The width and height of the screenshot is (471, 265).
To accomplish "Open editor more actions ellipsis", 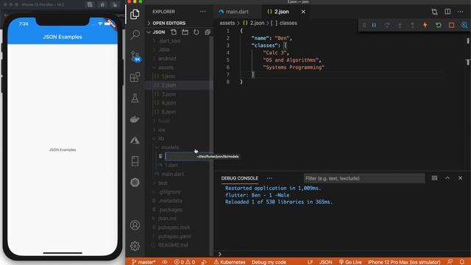I will click(461, 12).
